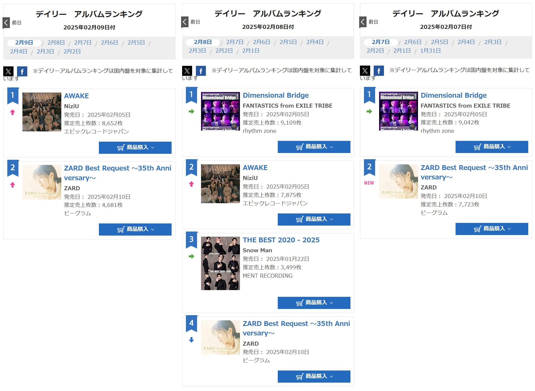
Task: Click Snow Man album cover thumbnail
Action: [x=220, y=263]
